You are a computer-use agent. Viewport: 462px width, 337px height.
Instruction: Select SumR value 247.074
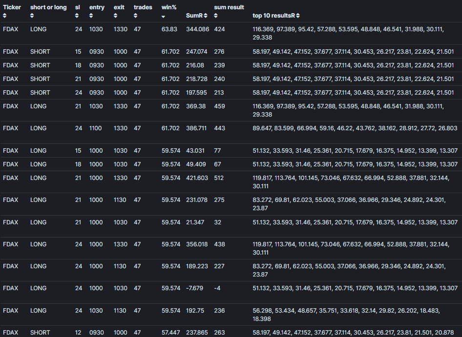pyautogui.click(x=197, y=52)
